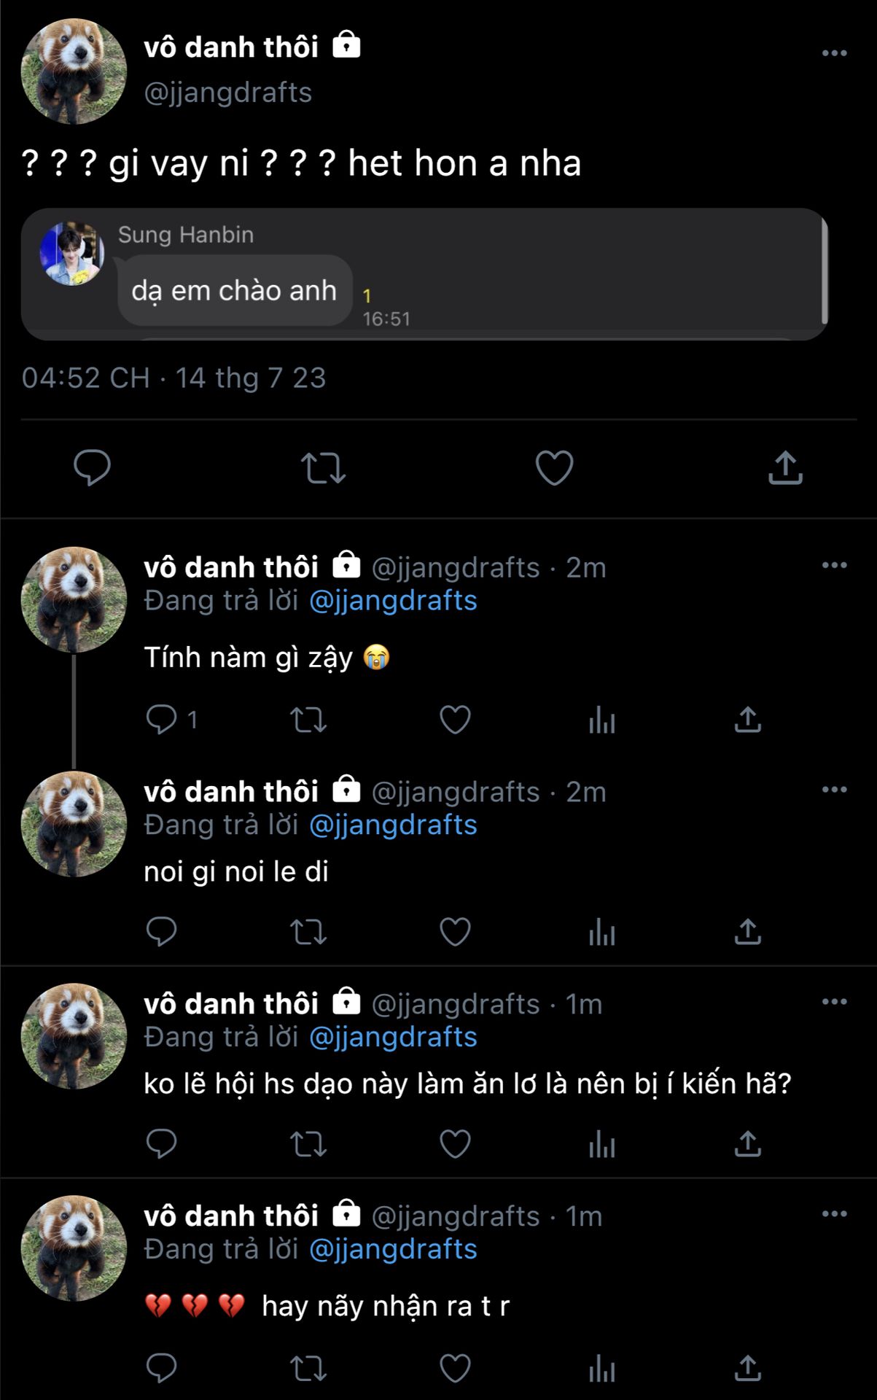Viewport: 877px width, 1400px height.
Task: View analytics for the 'Tính nàm gì zậy' reply
Action: [601, 720]
